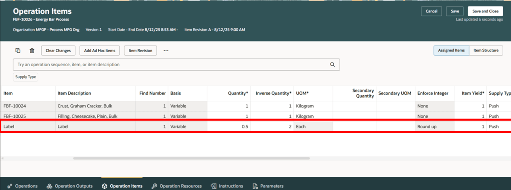Screen dimensions: 511x190
Task: Select the Operation Items tab
Action: 122,186
